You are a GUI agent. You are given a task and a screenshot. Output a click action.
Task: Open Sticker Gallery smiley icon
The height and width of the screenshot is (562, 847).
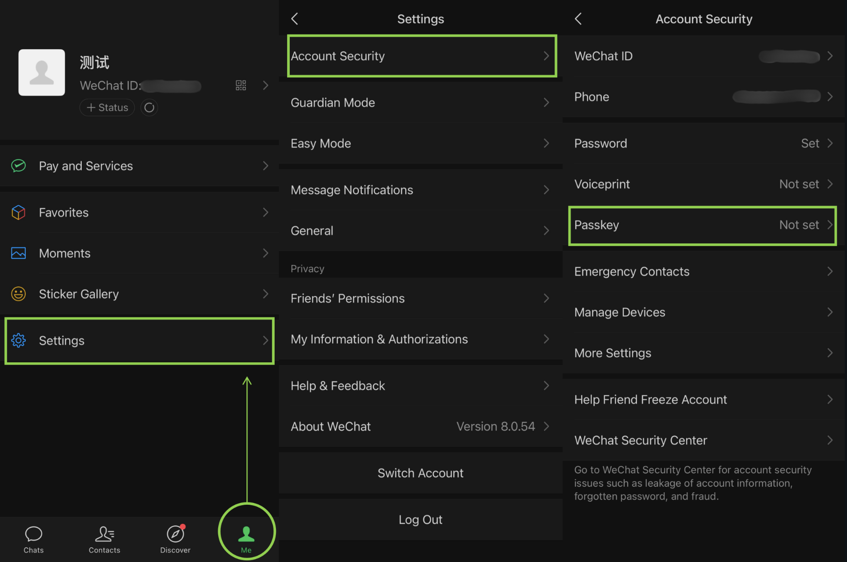coord(18,294)
